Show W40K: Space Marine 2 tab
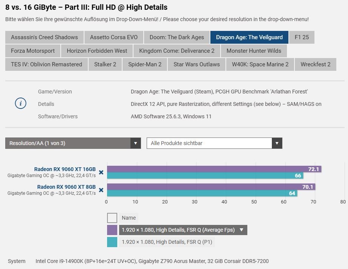Screen dimensions: 348x269 tap(260, 64)
